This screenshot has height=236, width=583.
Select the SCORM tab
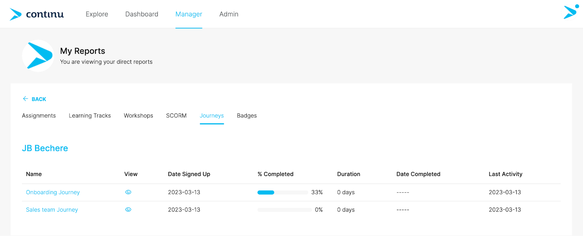click(176, 116)
